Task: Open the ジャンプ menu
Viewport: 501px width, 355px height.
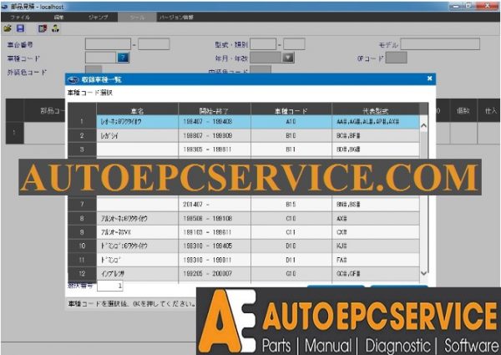Action: [x=98, y=18]
